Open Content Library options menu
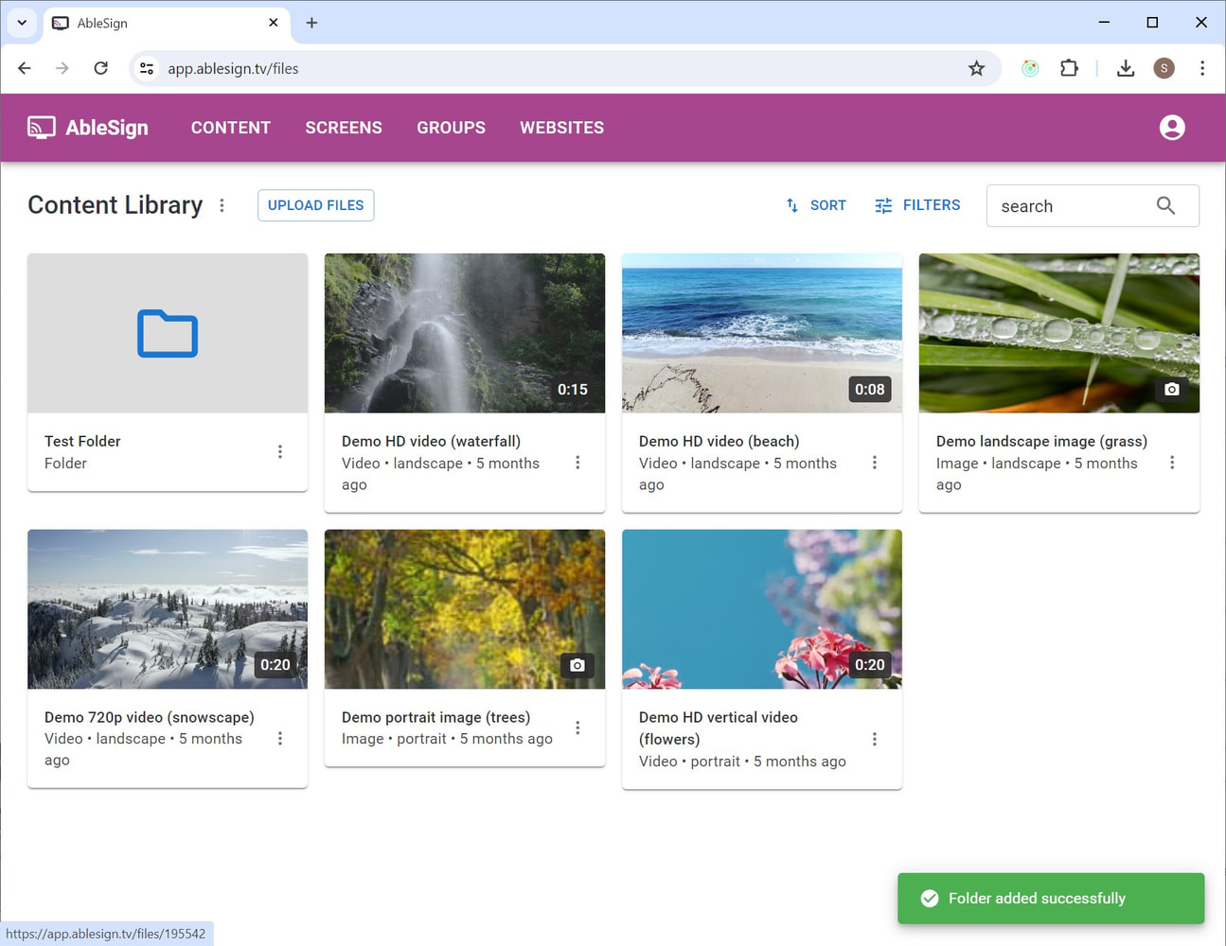 coord(222,205)
